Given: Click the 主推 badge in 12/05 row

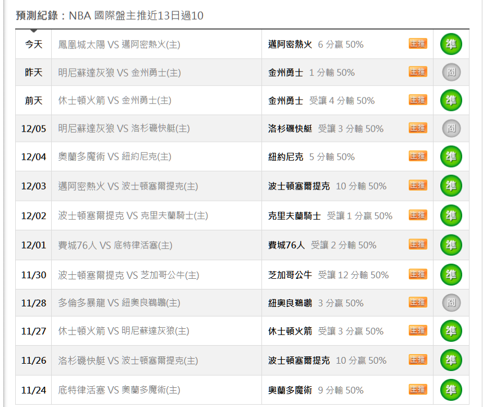Looking at the screenshot, I should click(x=418, y=128).
